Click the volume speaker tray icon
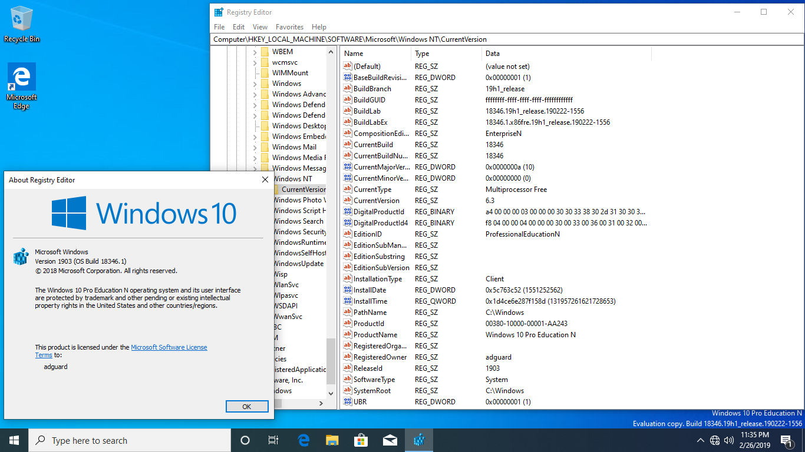The height and width of the screenshot is (452, 805). pyautogui.click(x=729, y=440)
